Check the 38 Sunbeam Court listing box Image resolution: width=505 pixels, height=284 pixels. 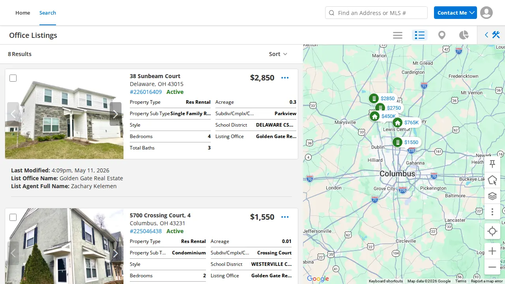[13, 78]
